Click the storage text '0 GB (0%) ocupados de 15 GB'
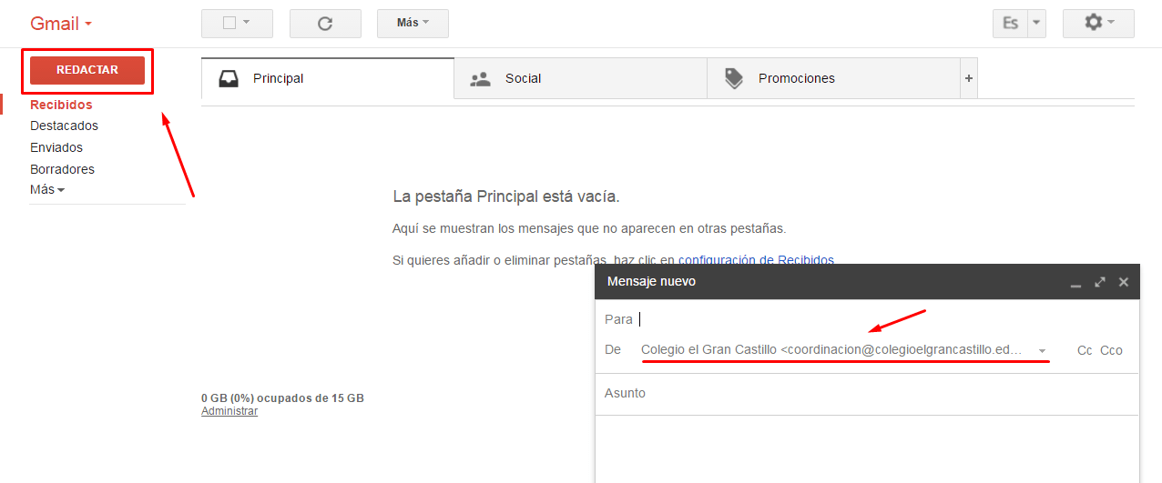Screen dimensions: 1162x483 pyautogui.click(x=282, y=398)
